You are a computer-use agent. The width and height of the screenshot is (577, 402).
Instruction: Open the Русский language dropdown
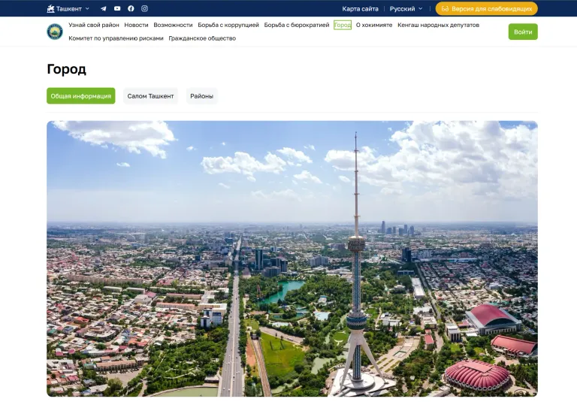pos(406,8)
